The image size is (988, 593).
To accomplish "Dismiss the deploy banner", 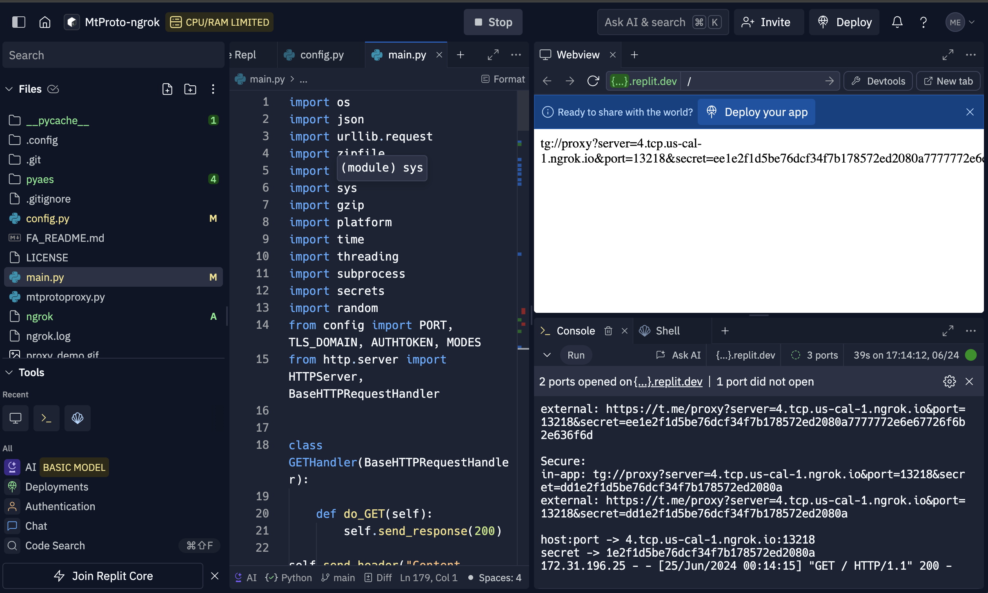I will coord(970,112).
